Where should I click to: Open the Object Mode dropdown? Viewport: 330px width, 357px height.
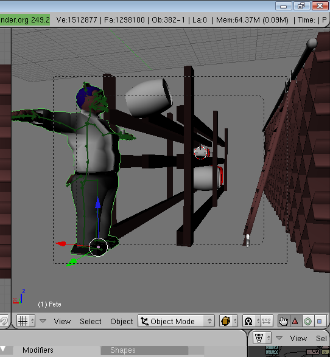click(x=176, y=321)
